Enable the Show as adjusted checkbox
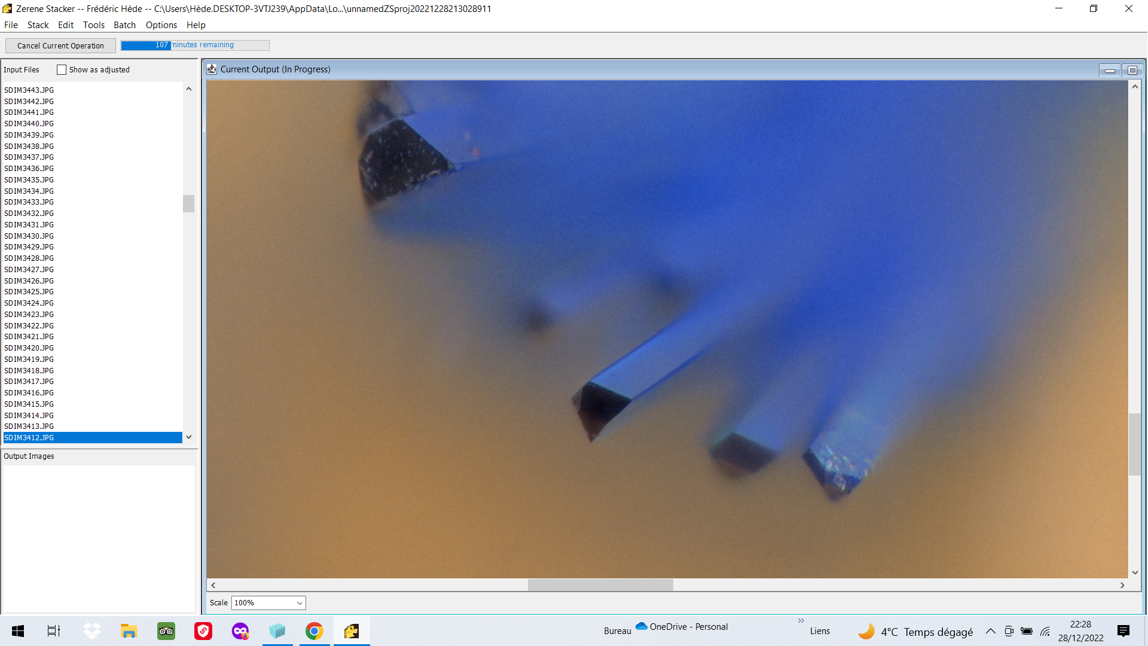Image resolution: width=1148 pixels, height=646 pixels. pyautogui.click(x=62, y=70)
